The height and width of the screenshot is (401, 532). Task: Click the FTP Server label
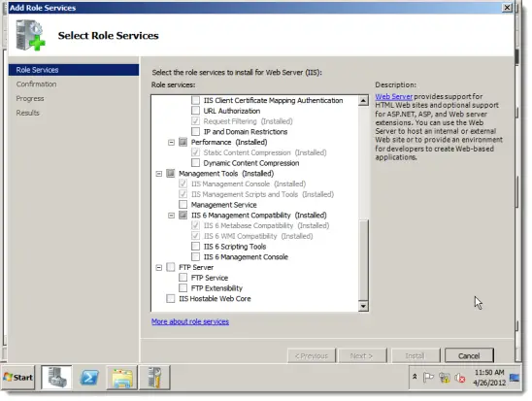[x=196, y=267]
